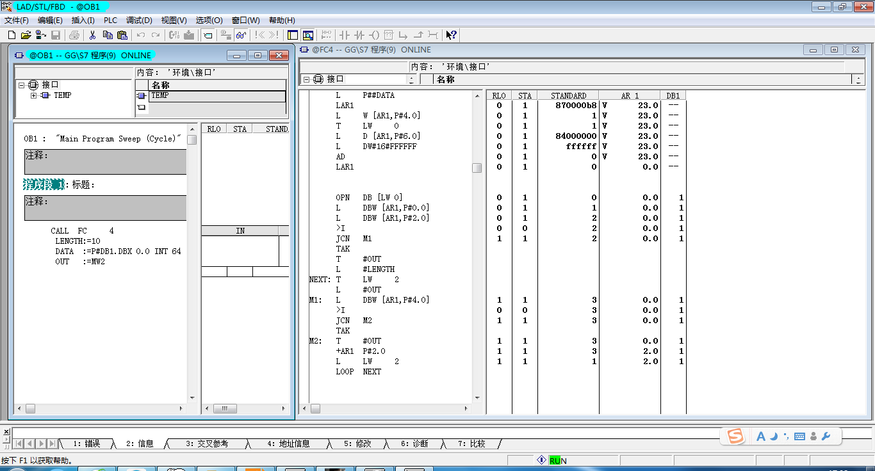
Task: Click the FC4 code vertical scrollbar thumb
Action: (477, 168)
